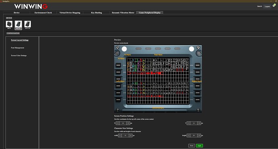Decrease the character width value
This screenshot has height=149, width=278.
point(120,135)
